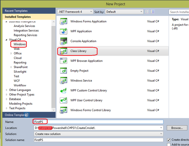
Task: Open the Online Templates section
Action: (29, 115)
